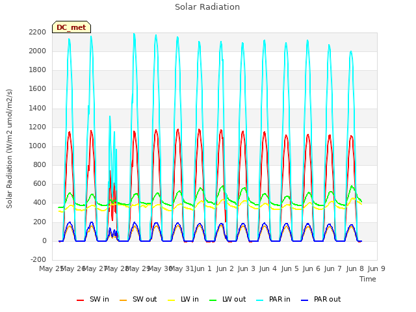This screenshot has height=312, width=416.
Task: Click the blue PAR out legend swatch
Action: (305, 300)
